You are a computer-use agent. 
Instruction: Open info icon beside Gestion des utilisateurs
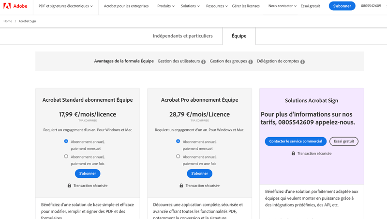(x=203, y=62)
